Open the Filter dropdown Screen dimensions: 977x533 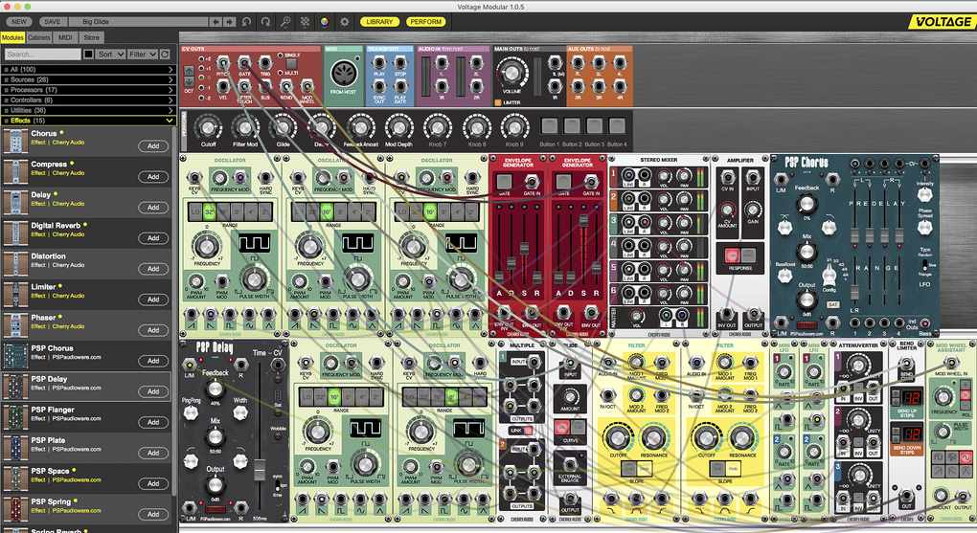(x=142, y=55)
